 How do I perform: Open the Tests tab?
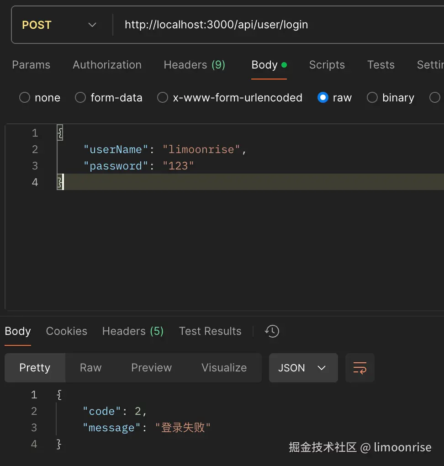pyautogui.click(x=381, y=65)
